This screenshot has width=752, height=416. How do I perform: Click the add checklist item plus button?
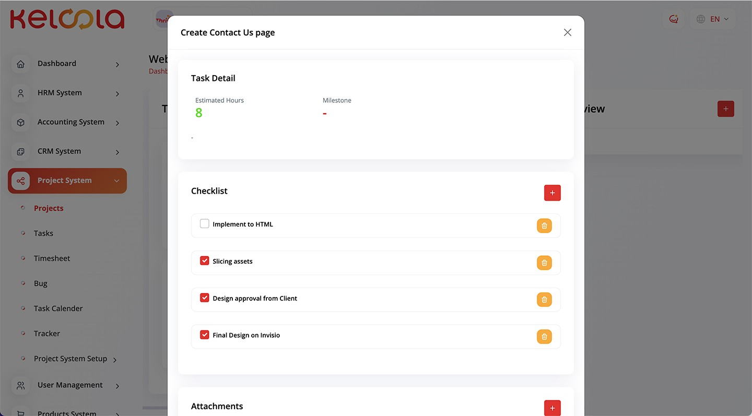[x=552, y=193]
